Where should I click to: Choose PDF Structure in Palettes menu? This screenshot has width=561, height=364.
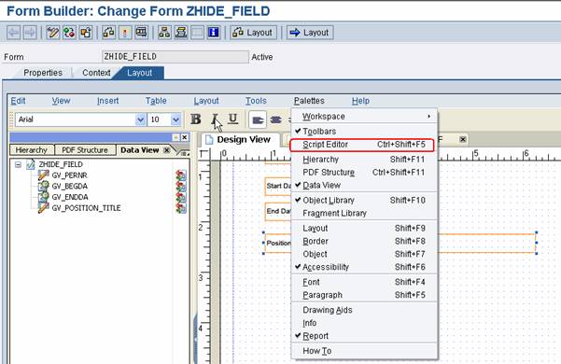coord(365,173)
